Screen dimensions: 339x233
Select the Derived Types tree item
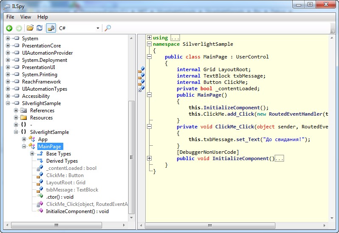pos(62,161)
